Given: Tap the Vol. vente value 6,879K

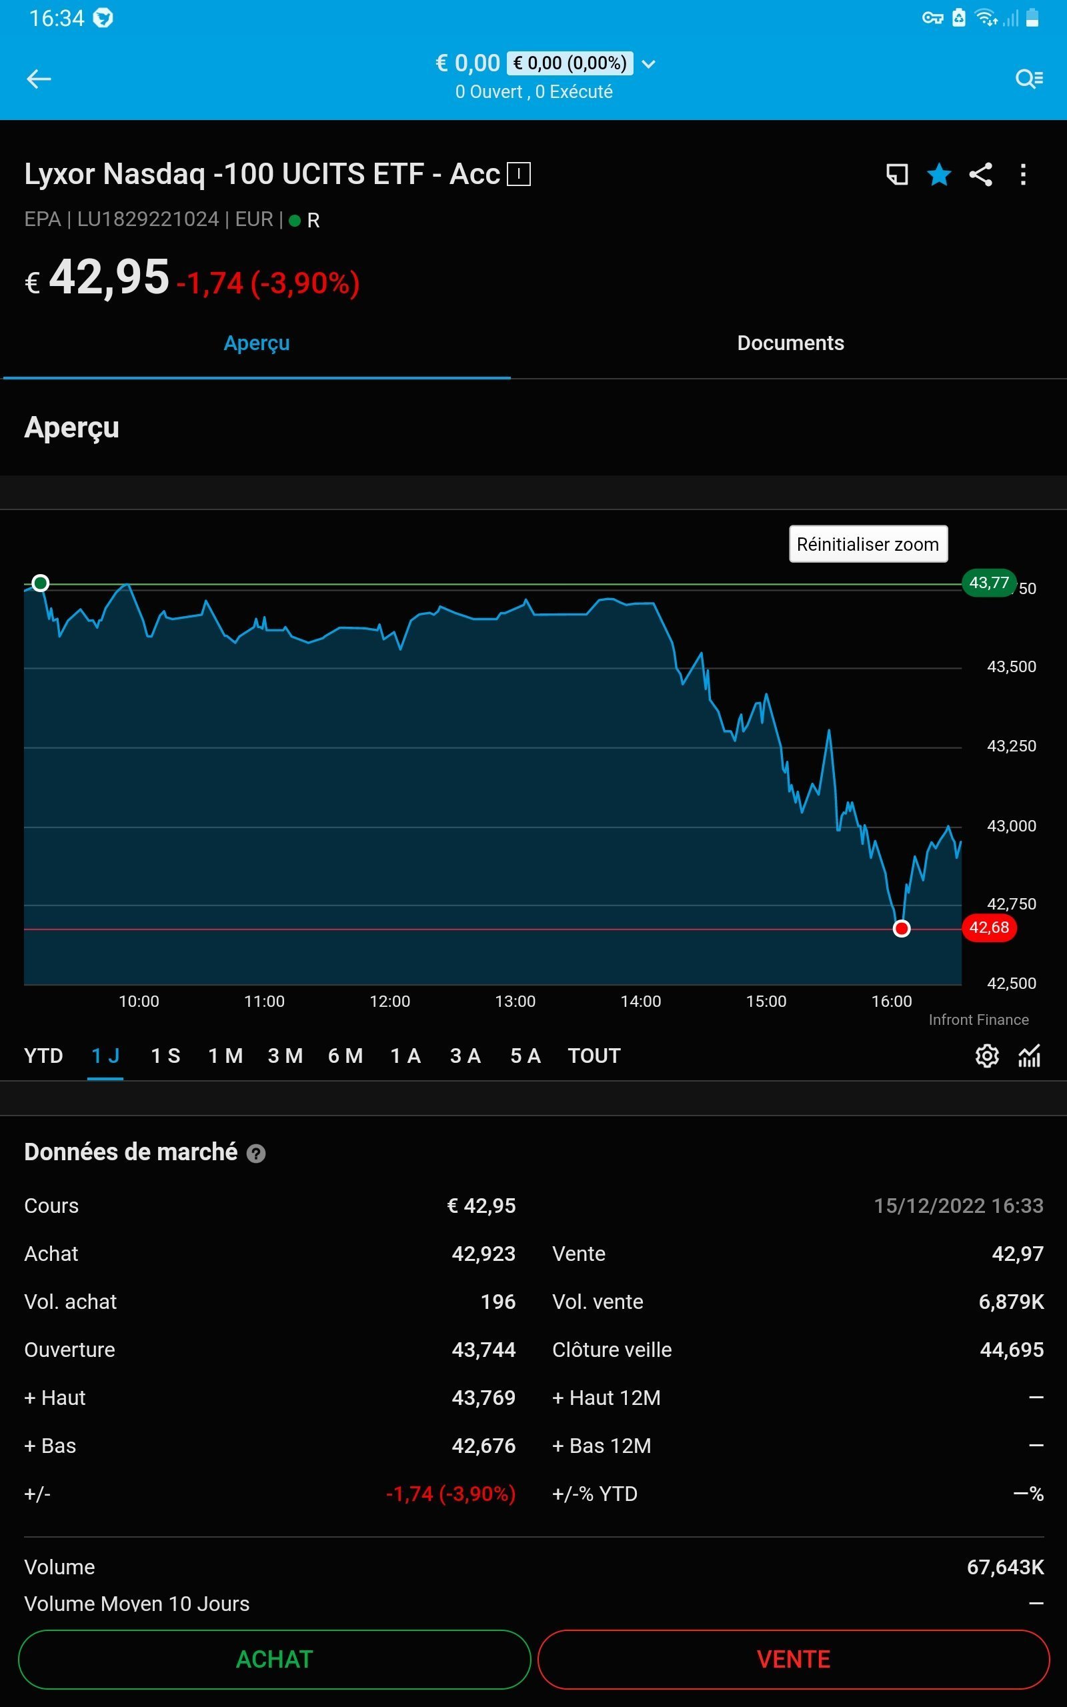Looking at the screenshot, I should (x=1010, y=1302).
